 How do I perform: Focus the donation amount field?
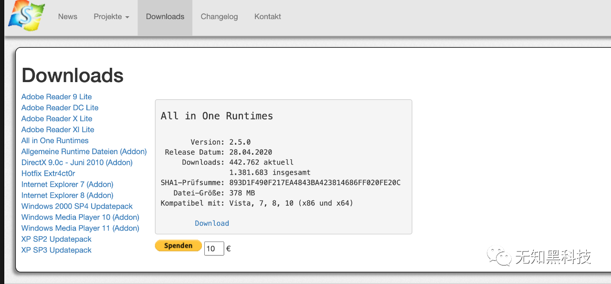point(214,249)
